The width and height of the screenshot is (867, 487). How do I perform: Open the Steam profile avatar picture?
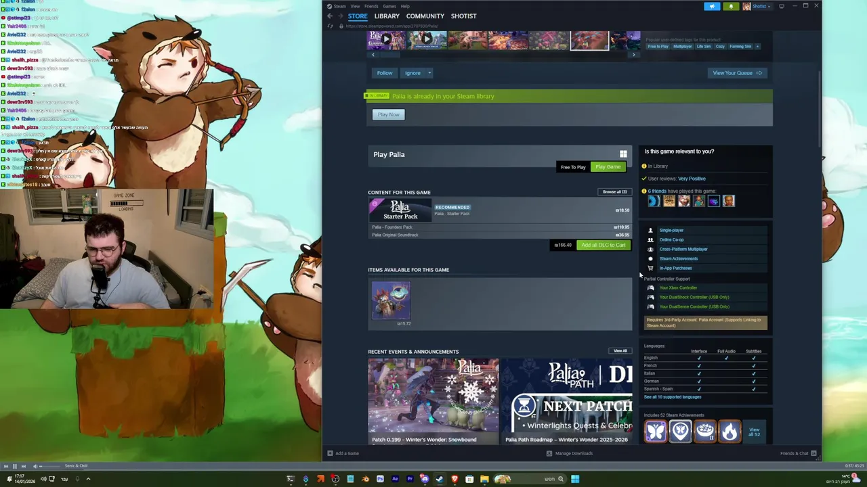[x=746, y=6]
